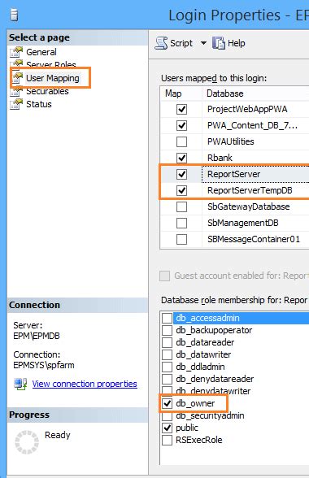Viewport: 309px width, 478px height.
Task: Toggle the public role checkbox
Action: click(x=167, y=428)
